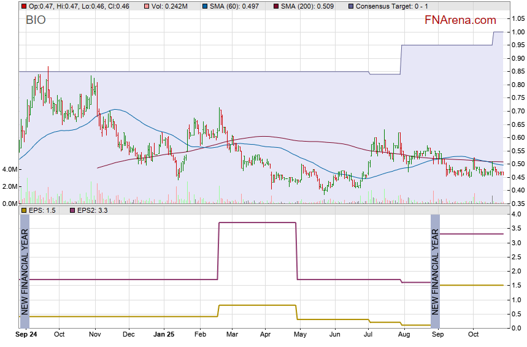Click the Sep 24 date label
This screenshot has width=527, height=347.
click(x=26, y=335)
